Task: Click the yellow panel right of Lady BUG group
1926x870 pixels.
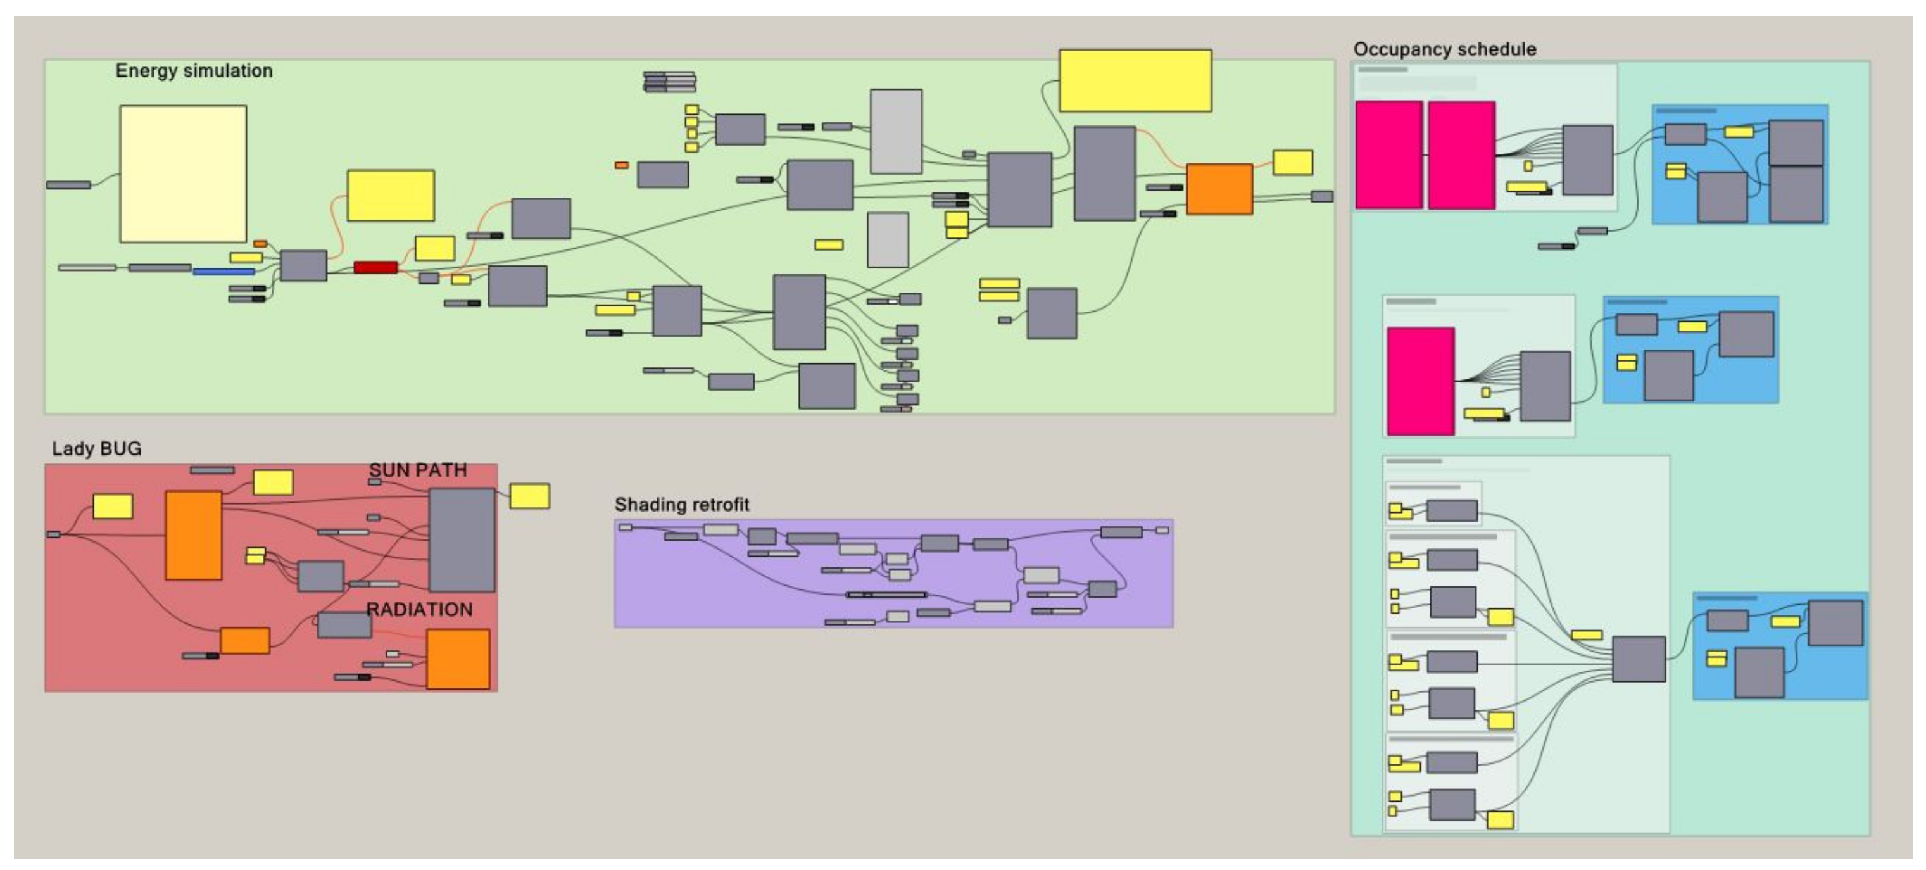Action: (530, 496)
